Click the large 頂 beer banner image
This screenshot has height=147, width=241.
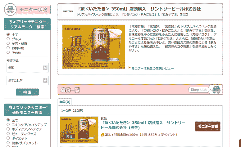pyautogui.click(x=94, y=47)
